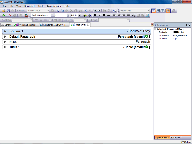Click the black Text color swatch

pos(175,32)
